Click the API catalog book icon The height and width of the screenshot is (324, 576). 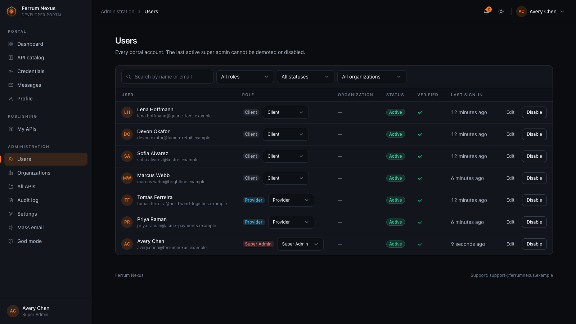pyautogui.click(x=11, y=58)
